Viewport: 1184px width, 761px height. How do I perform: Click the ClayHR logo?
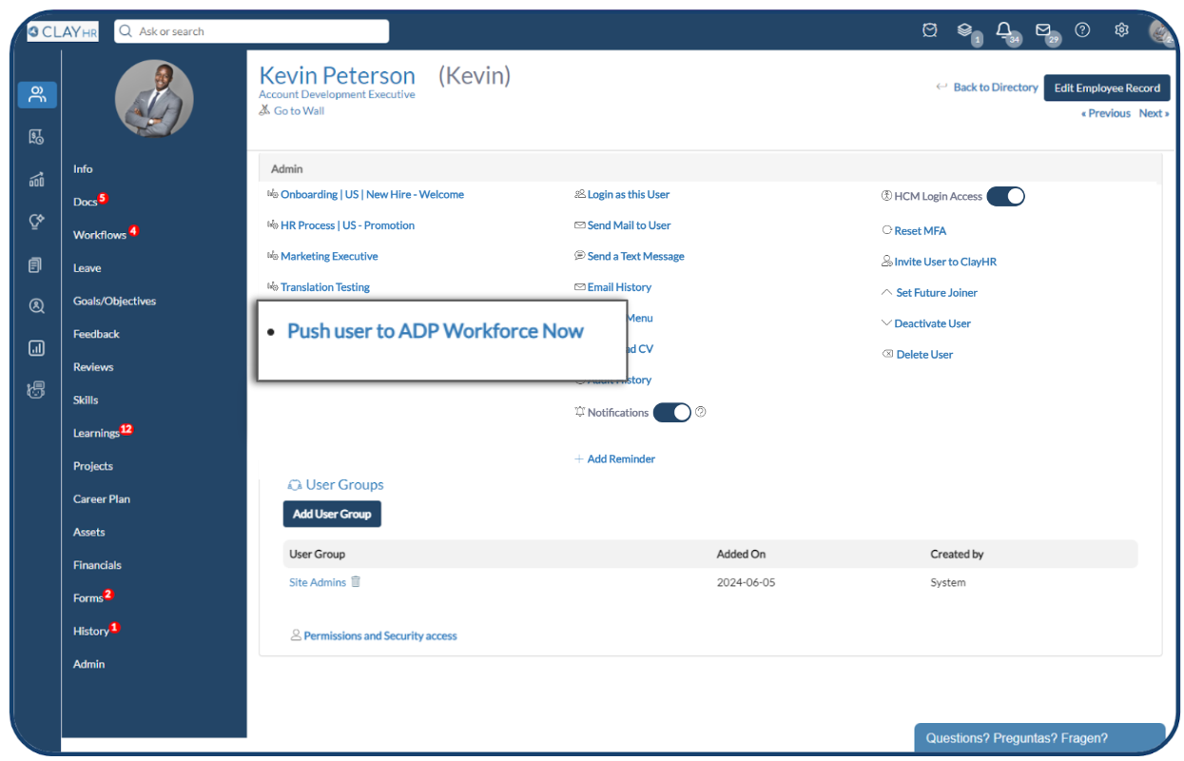pyautogui.click(x=63, y=31)
